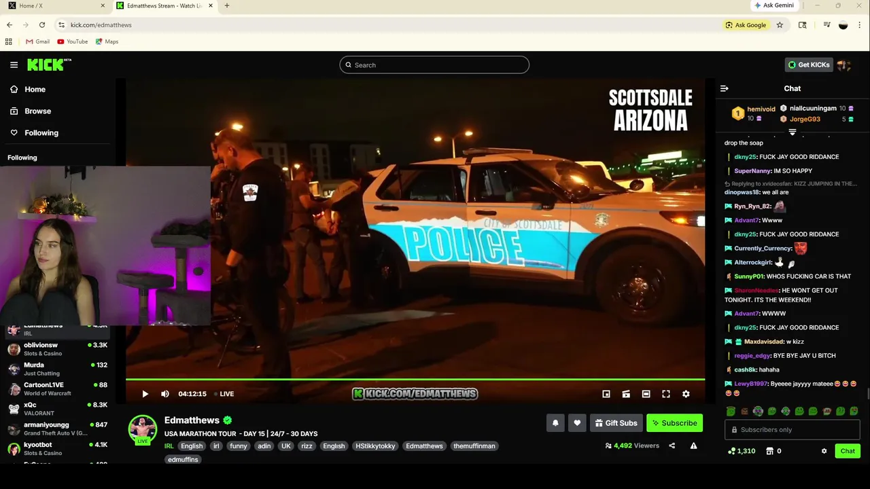
Task: Select the funny tag
Action: point(238,446)
